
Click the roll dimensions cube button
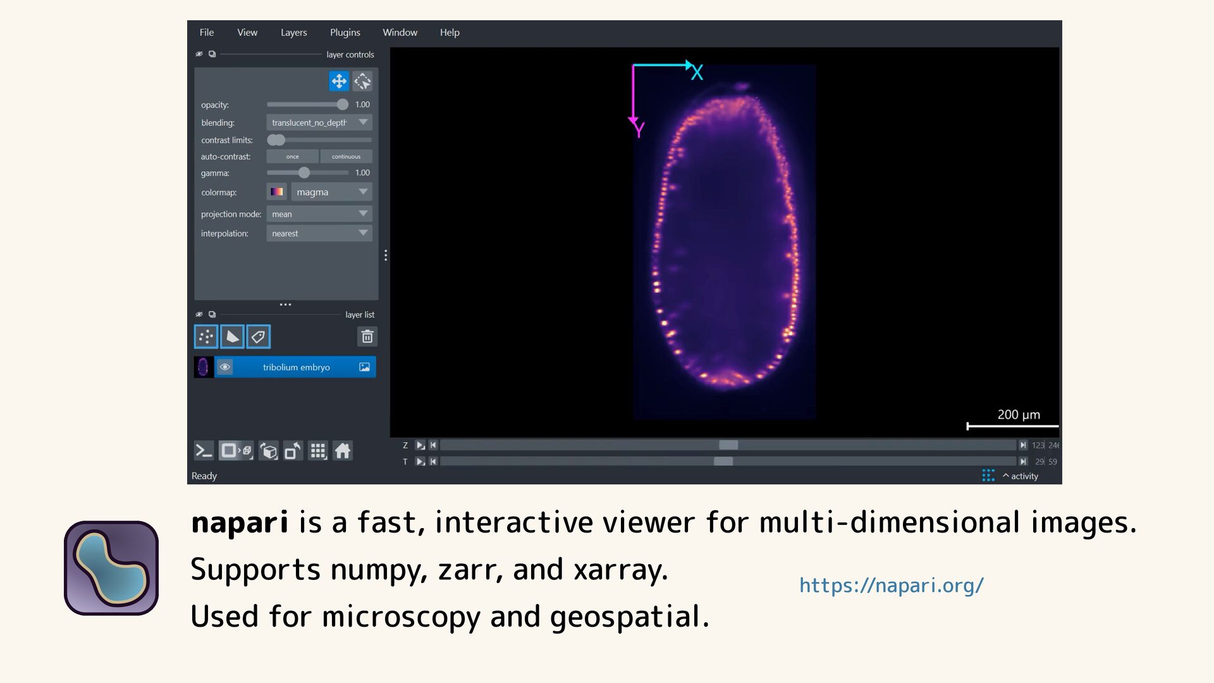point(269,451)
